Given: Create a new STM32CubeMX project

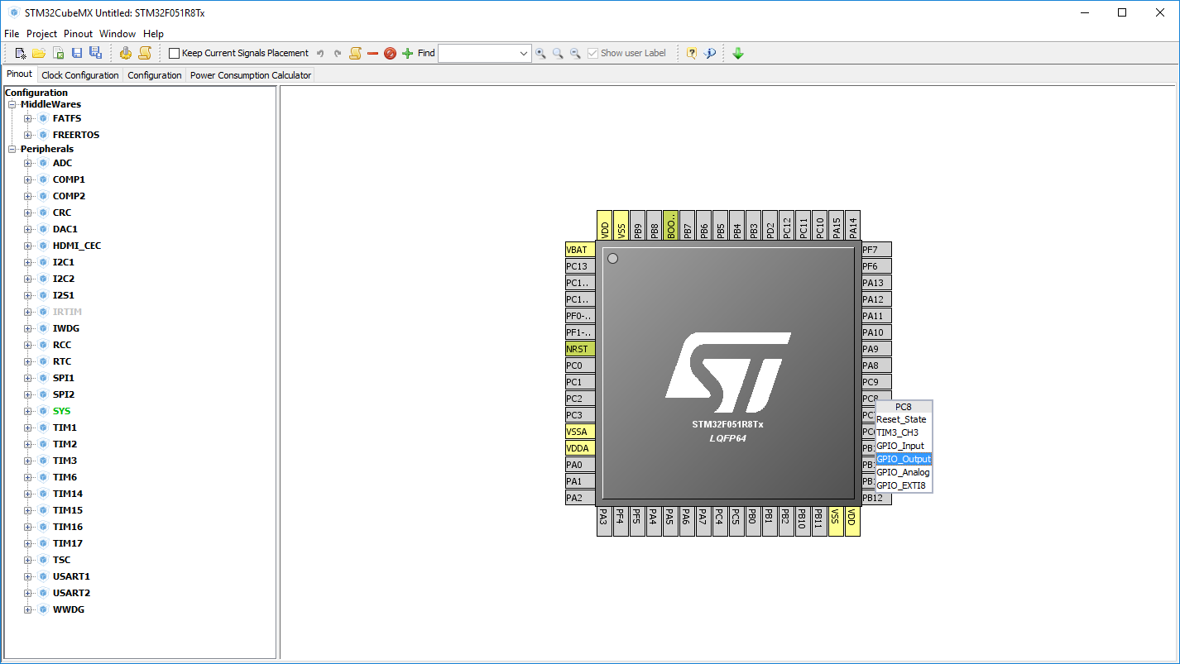Looking at the screenshot, I should (x=20, y=52).
